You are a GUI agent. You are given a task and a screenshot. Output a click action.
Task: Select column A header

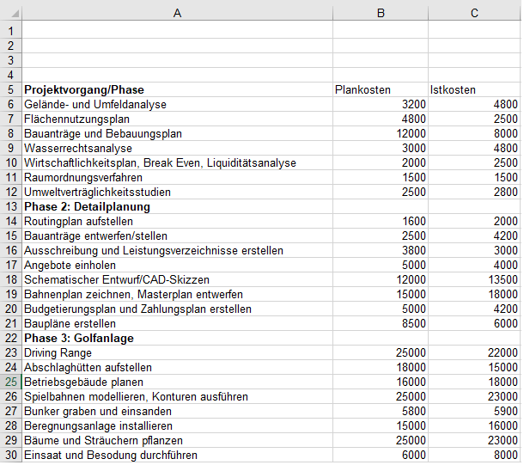click(x=177, y=12)
